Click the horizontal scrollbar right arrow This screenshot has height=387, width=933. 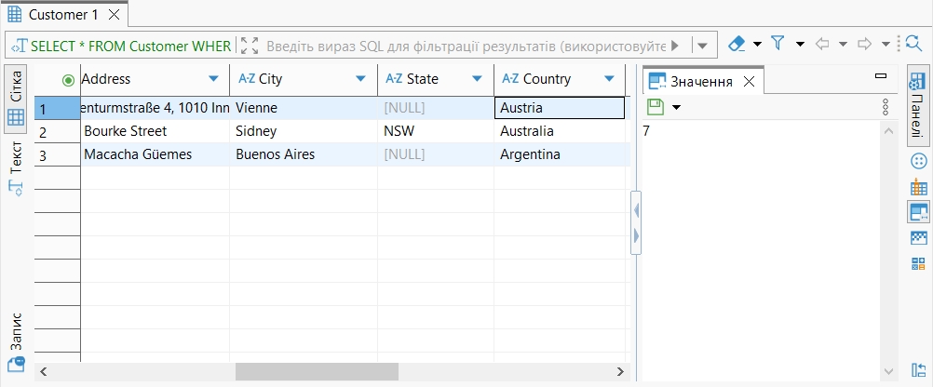click(x=619, y=372)
